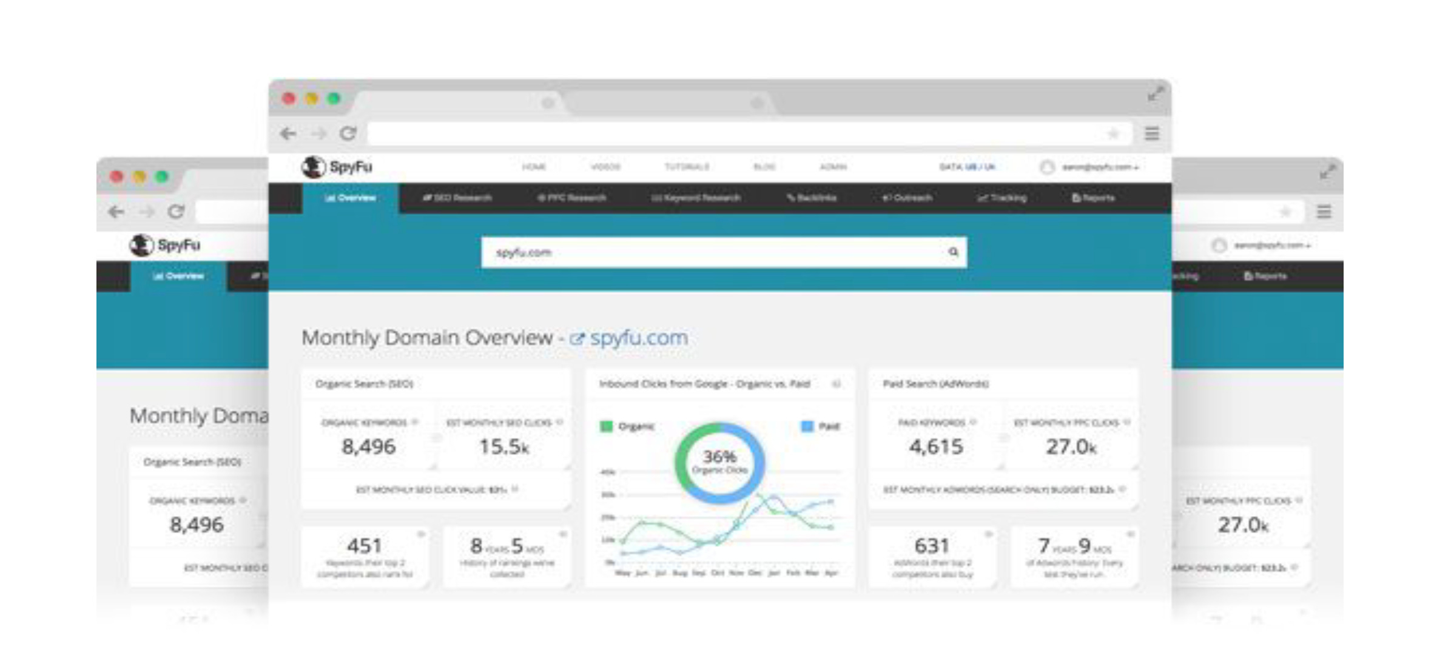Click the search magnifier icon in the domain box
The width and height of the screenshot is (1434, 661).
pos(953,252)
